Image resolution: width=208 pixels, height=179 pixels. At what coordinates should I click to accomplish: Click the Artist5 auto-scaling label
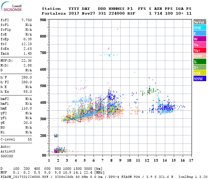(x=8, y=152)
